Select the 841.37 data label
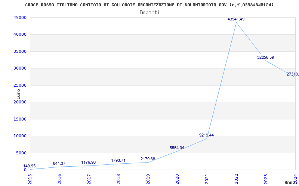 pos(59,163)
